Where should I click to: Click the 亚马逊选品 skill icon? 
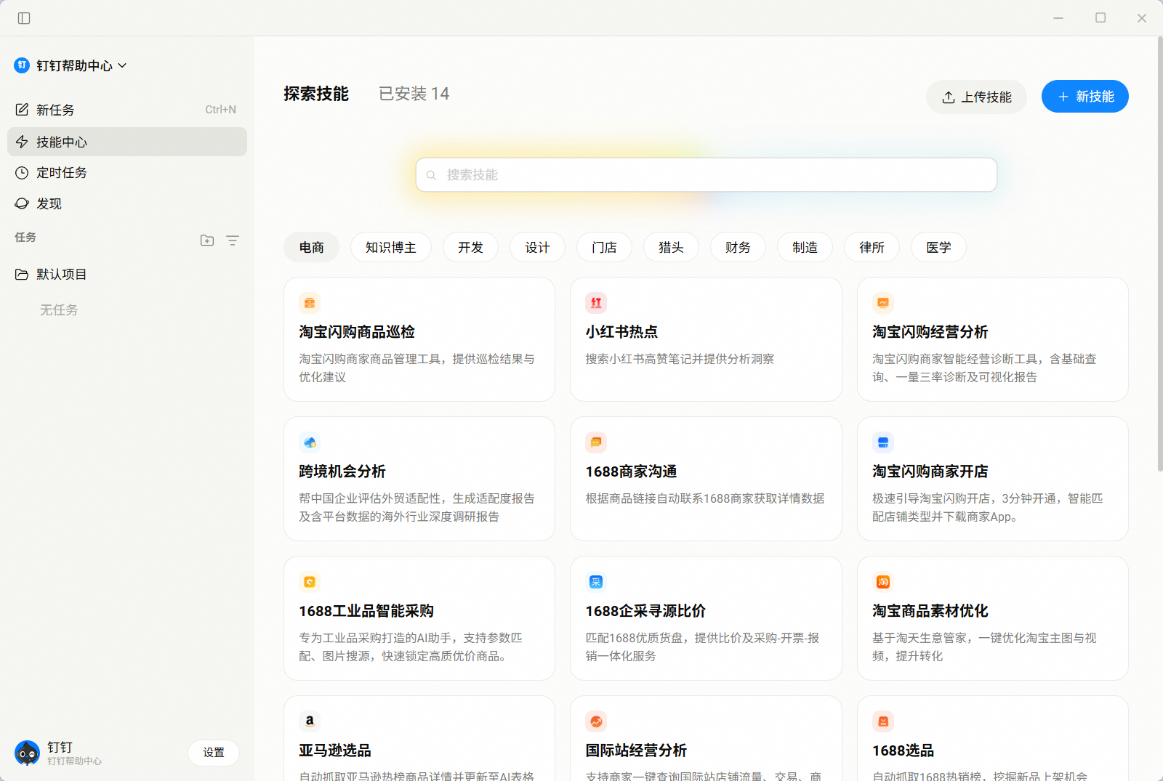(x=310, y=721)
